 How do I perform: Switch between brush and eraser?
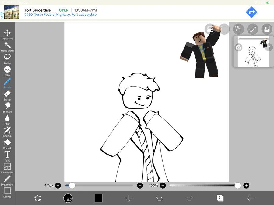[38, 198]
